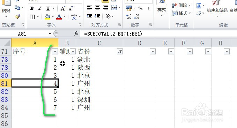Select the cell containing 深圳
The width and height of the screenshot is (237, 128).
(99, 100)
